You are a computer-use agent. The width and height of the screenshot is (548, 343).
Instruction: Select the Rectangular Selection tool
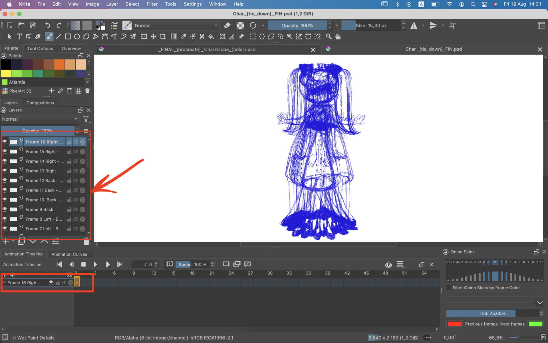252,37
